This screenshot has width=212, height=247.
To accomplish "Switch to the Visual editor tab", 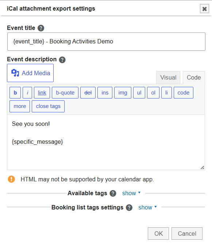I will pyautogui.click(x=168, y=77).
